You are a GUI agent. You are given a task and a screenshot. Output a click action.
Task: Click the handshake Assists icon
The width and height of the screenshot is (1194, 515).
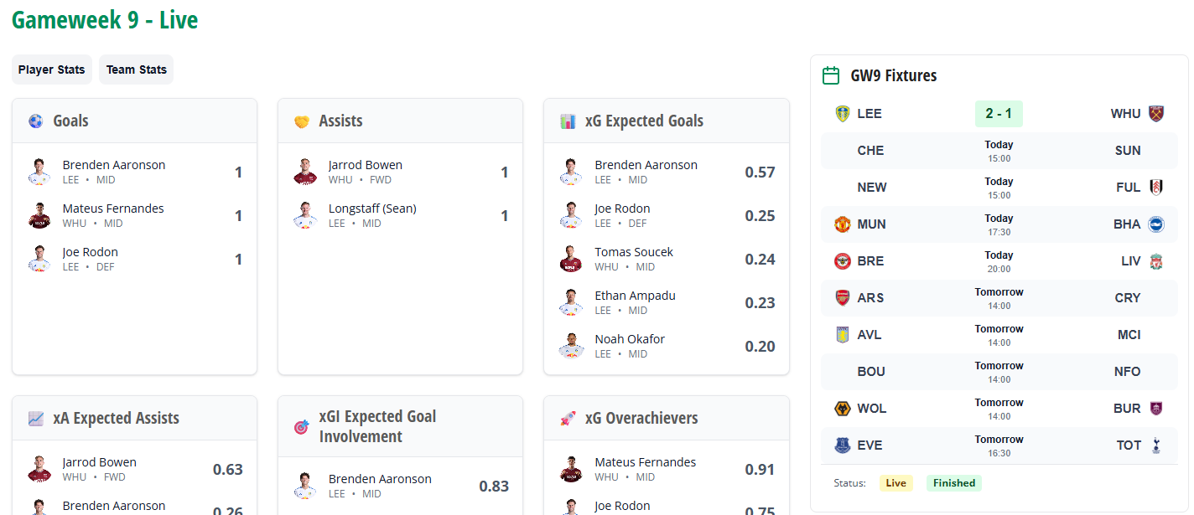click(x=302, y=121)
